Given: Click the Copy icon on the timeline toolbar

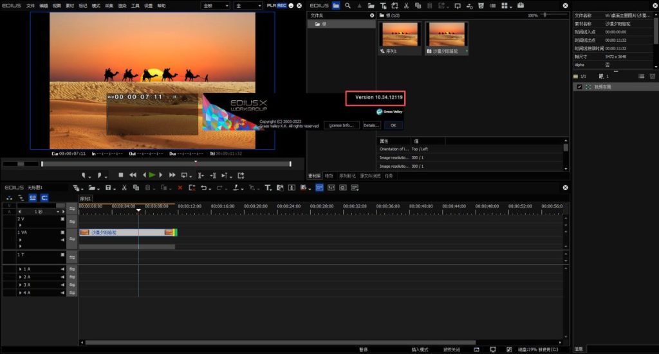Looking at the screenshot, I should click(x=136, y=188).
